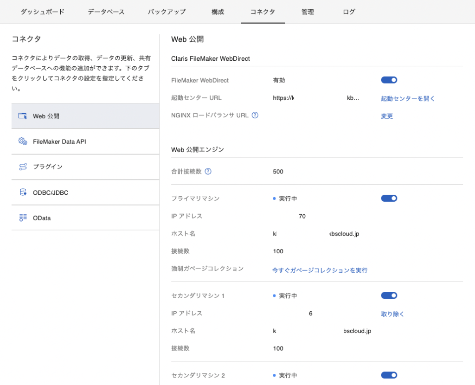The width and height of the screenshot is (475, 385).
Task: Open the 合計接続数 help tooltip icon
Action: pyautogui.click(x=208, y=171)
